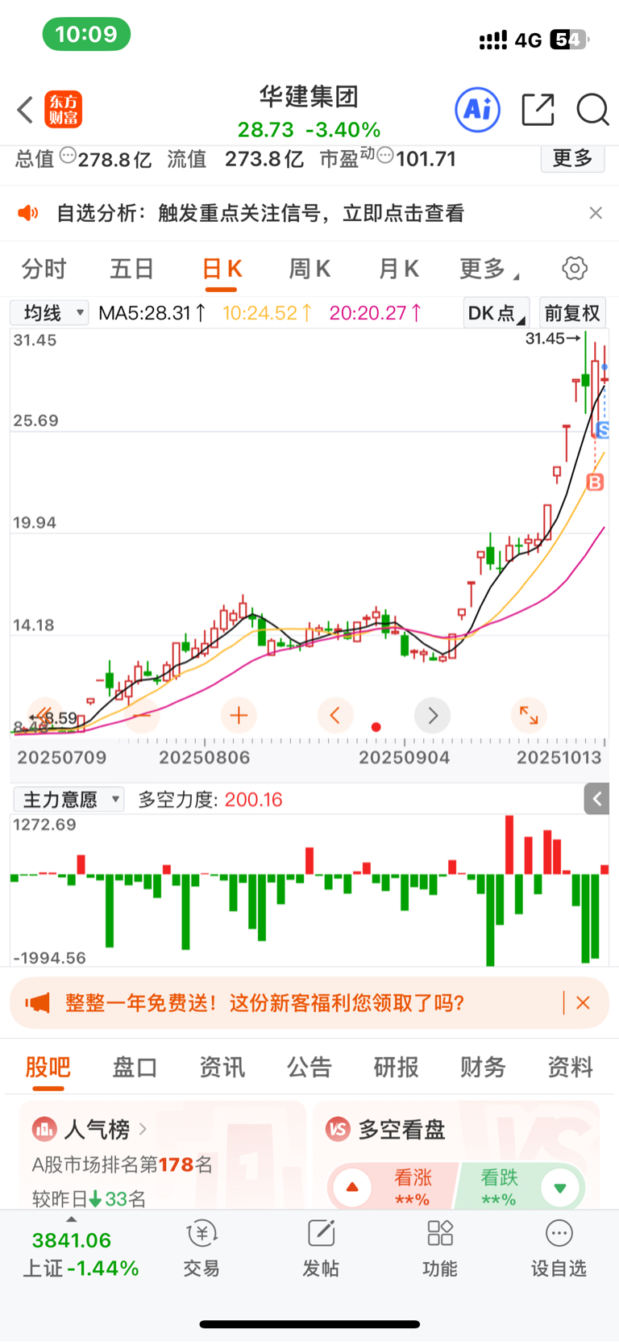Launch the Ai assistant icon
Viewport: 619px width, 1342px height.
(478, 110)
